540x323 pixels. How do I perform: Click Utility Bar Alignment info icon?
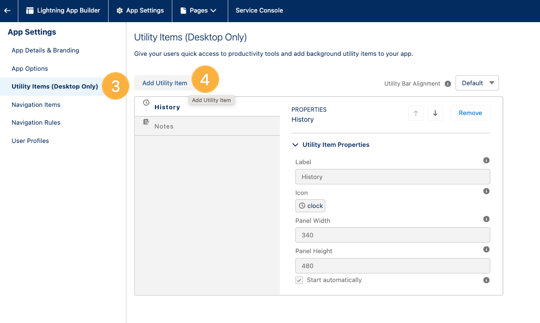pyautogui.click(x=448, y=83)
